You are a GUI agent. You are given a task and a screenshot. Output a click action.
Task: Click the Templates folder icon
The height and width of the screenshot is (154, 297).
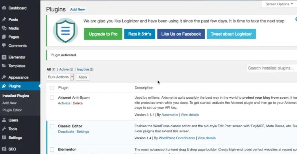point(4,66)
